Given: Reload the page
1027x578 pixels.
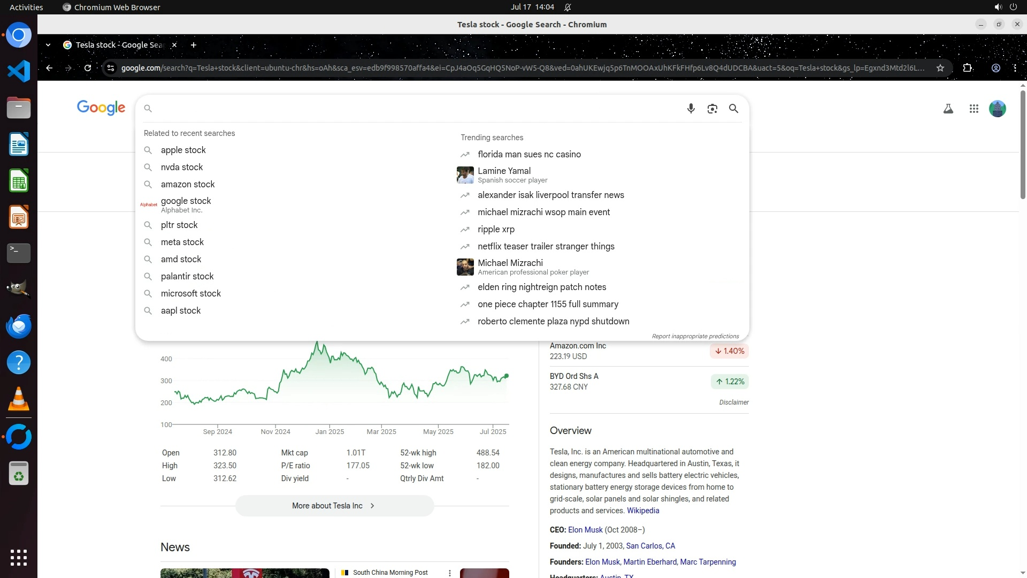Looking at the screenshot, I should [x=88, y=68].
